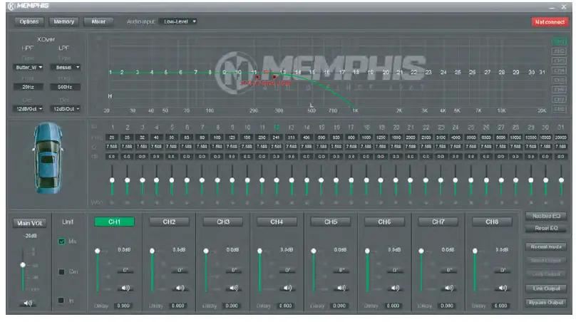Screen dimensions: 576x322
Task: Mute the Main VOL speaker icon
Action: 28,303
